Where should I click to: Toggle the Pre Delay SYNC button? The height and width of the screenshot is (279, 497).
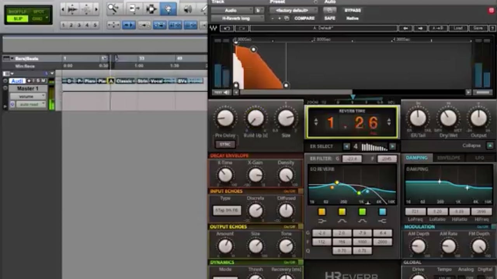tap(225, 144)
